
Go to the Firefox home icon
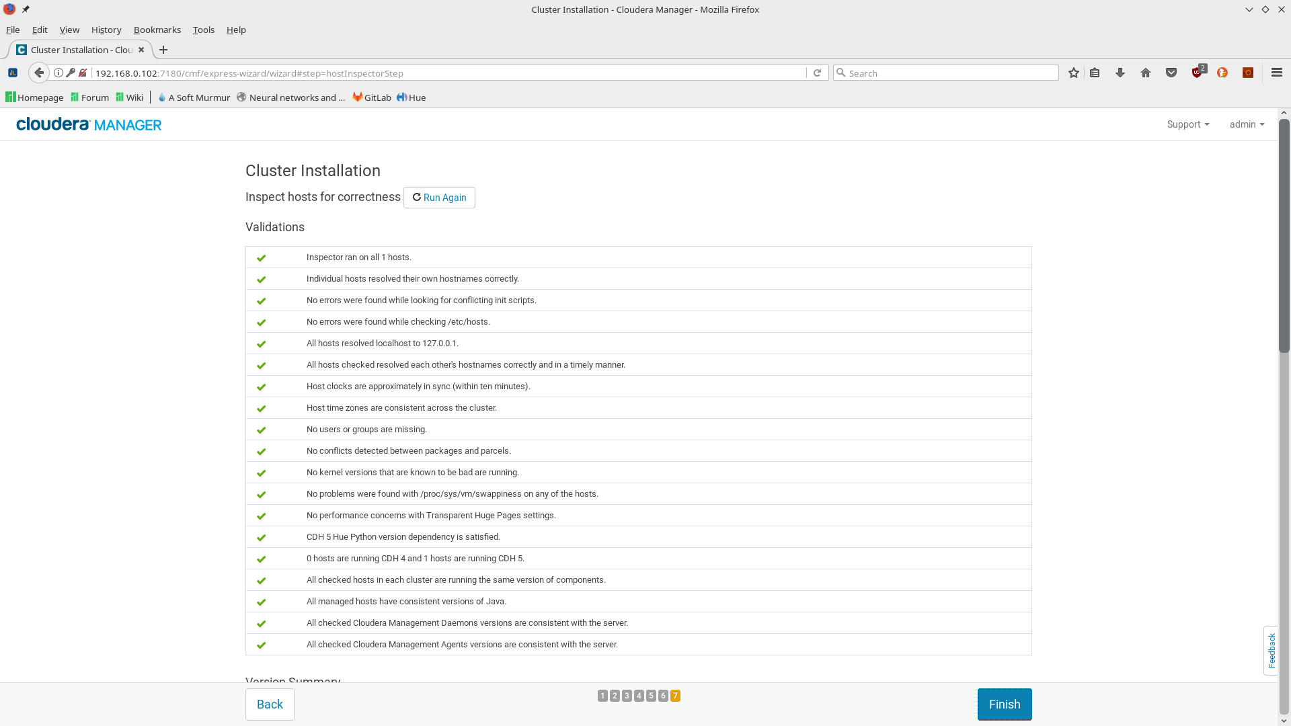1146,73
